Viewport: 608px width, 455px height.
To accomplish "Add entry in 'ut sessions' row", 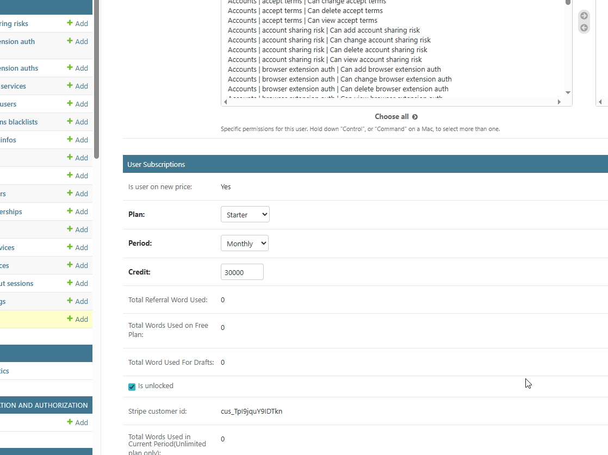I will (x=78, y=283).
